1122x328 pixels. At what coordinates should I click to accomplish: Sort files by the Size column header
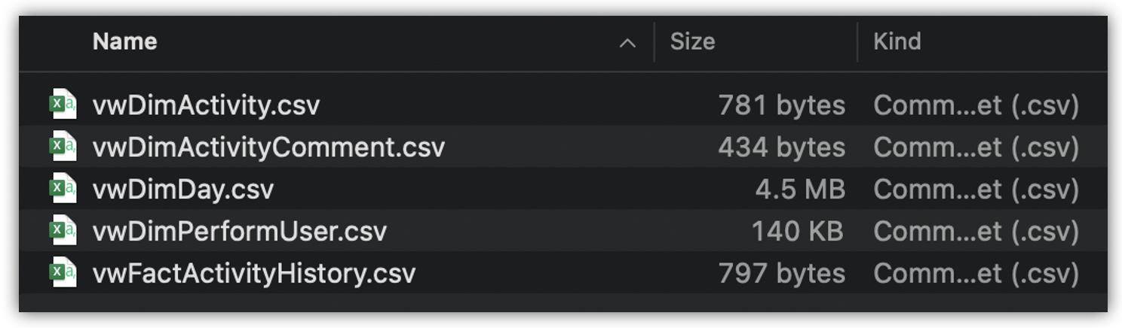692,41
